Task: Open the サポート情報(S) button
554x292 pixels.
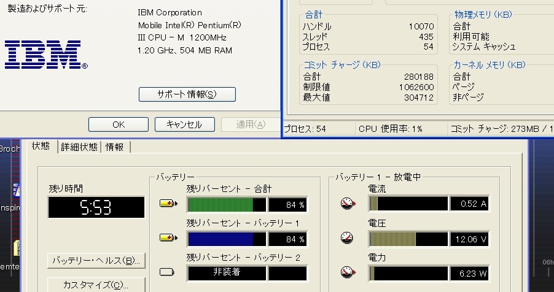Action: tap(187, 94)
